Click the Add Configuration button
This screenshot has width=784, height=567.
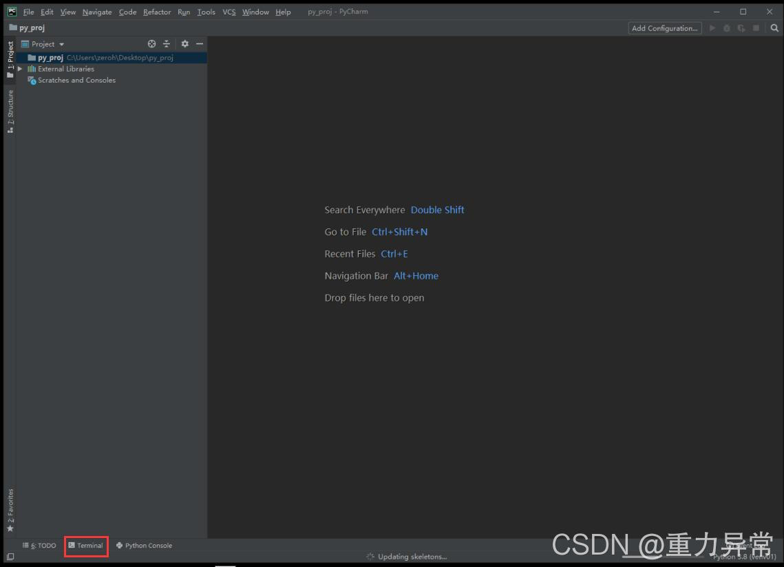(x=664, y=28)
